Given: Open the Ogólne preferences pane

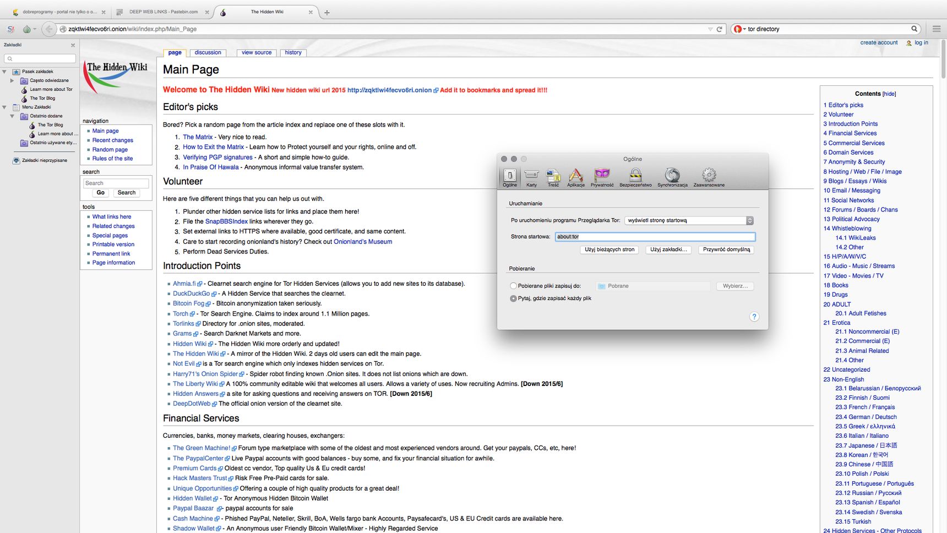Looking at the screenshot, I should point(510,177).
